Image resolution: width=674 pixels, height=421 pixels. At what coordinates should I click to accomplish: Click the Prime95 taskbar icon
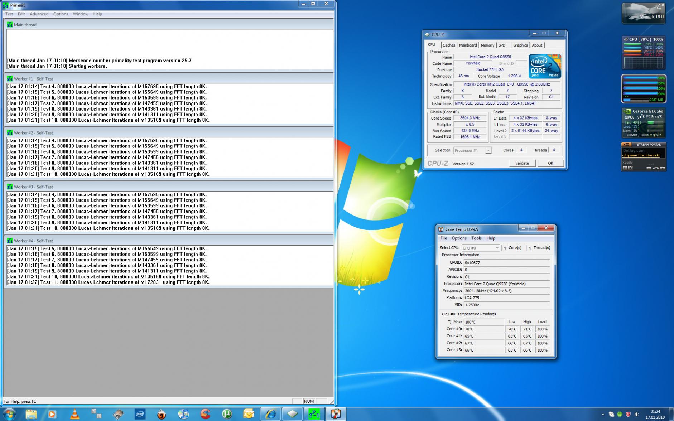(314, 414)
